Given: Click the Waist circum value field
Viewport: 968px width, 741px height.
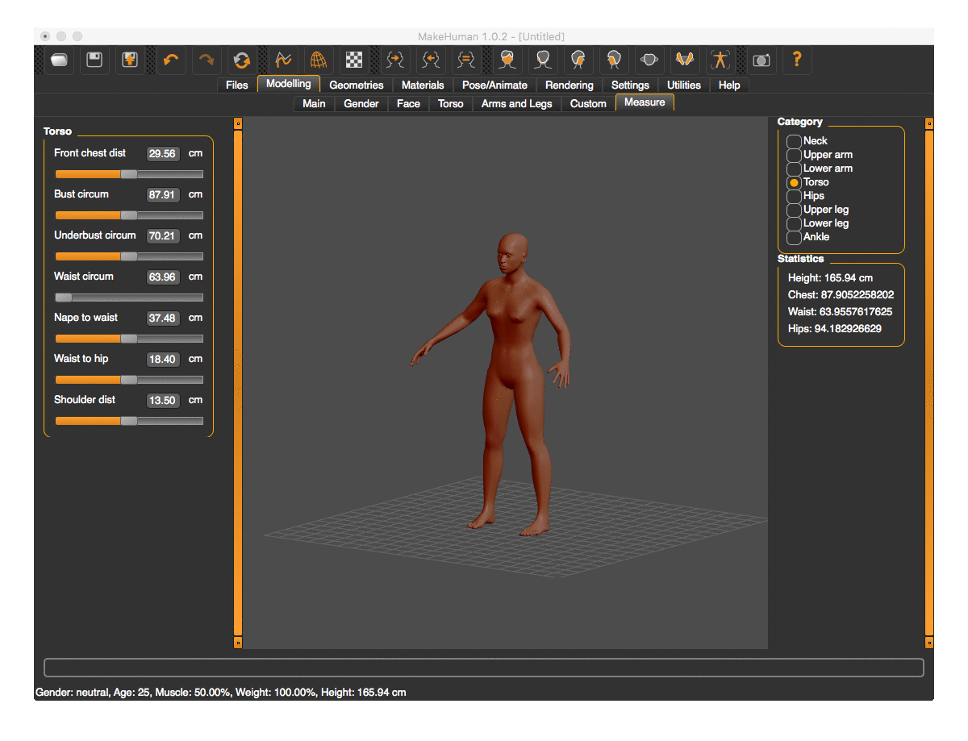Looking at the screenshot, I should point(162,277).
